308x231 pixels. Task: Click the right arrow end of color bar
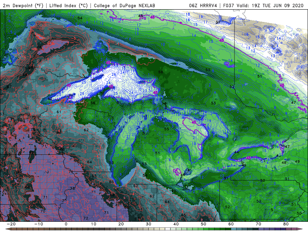[x=301, y=229]
